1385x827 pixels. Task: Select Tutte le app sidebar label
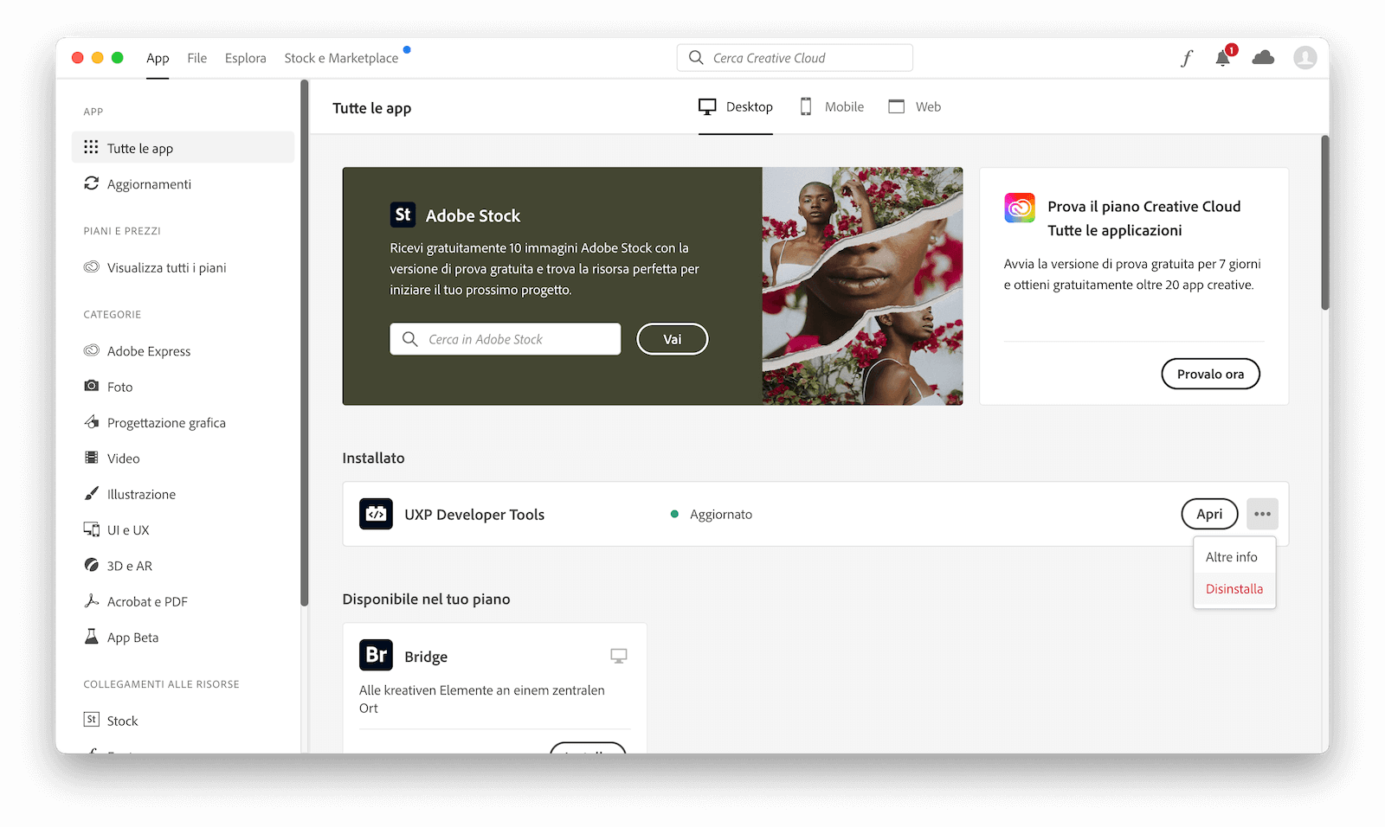[140, 148]
